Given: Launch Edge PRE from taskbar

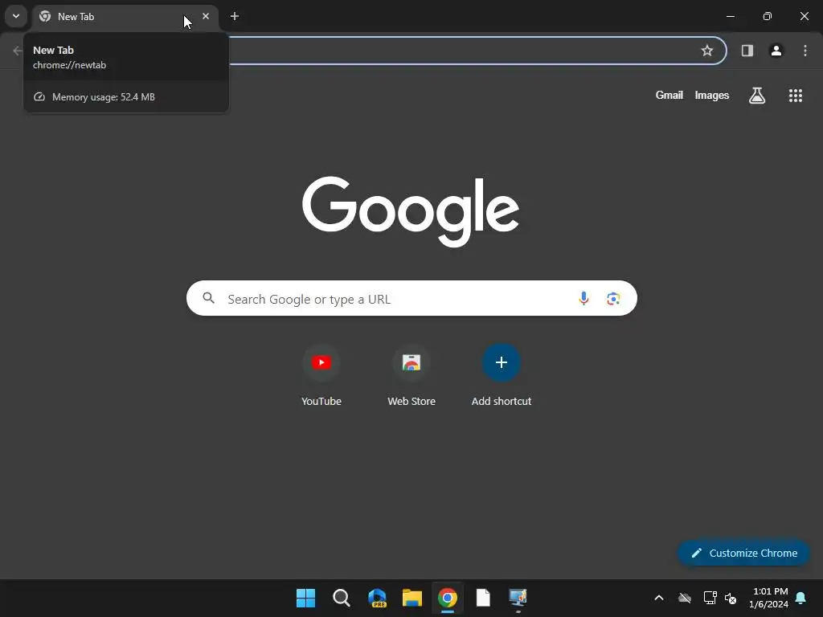Looking at the screenshot, I should click(x=377, y=598).
